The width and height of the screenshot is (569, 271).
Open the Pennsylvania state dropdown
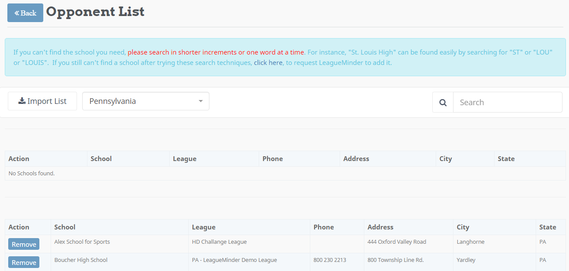point(145,101)
